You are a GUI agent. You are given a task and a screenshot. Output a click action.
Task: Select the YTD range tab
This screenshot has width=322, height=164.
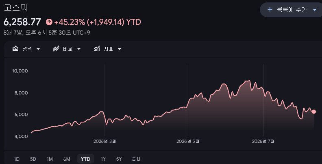[x=85, y=159]
